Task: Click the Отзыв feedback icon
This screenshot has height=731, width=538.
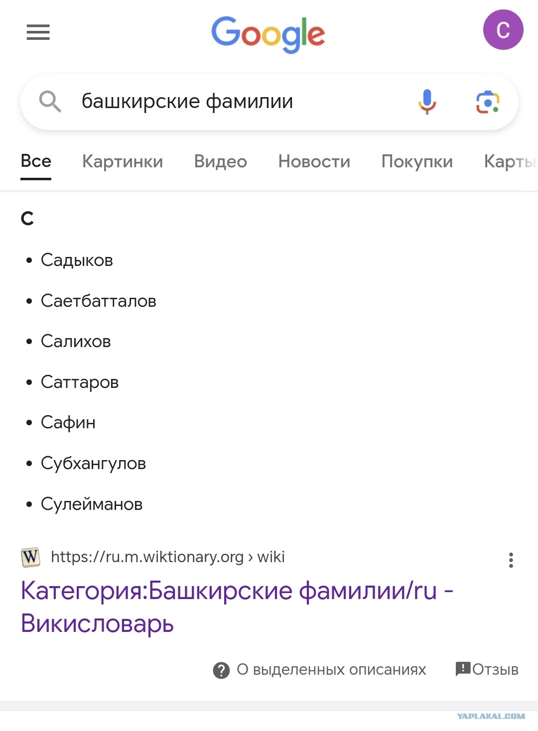Action: [x=463, y=669]
